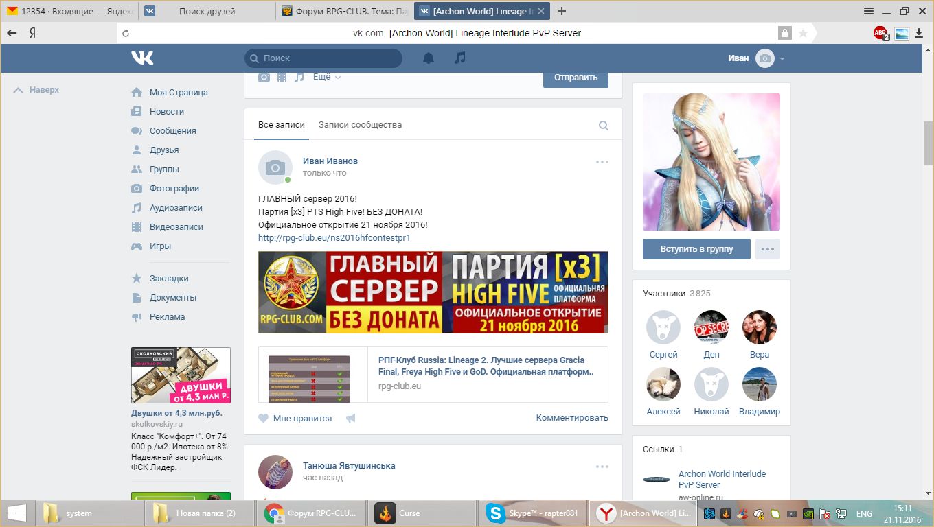Open "Друзья" in the sidebar

(x=164, y=150)
